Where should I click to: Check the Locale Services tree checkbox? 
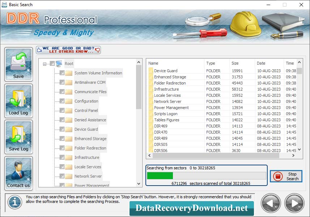62,167
